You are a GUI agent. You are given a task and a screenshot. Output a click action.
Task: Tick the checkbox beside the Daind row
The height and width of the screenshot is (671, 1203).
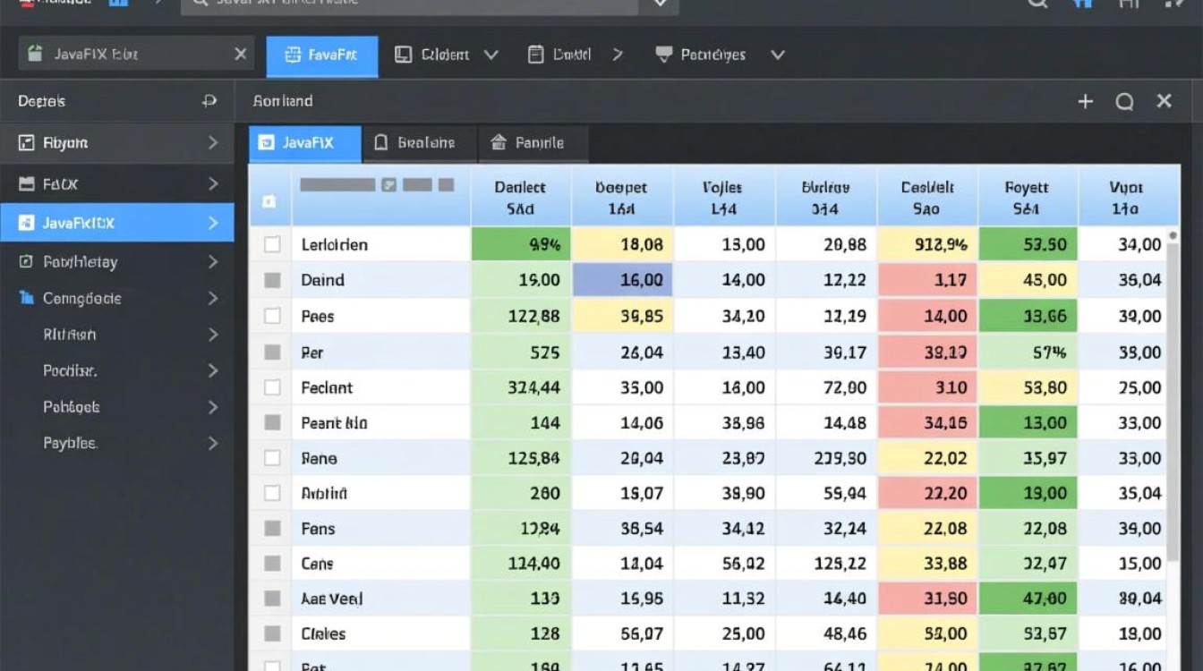point(272,280)
